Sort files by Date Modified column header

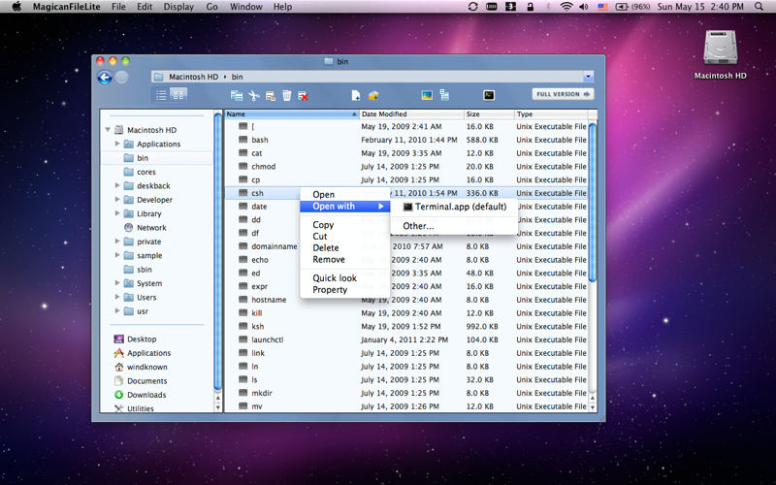pos(411,113)
